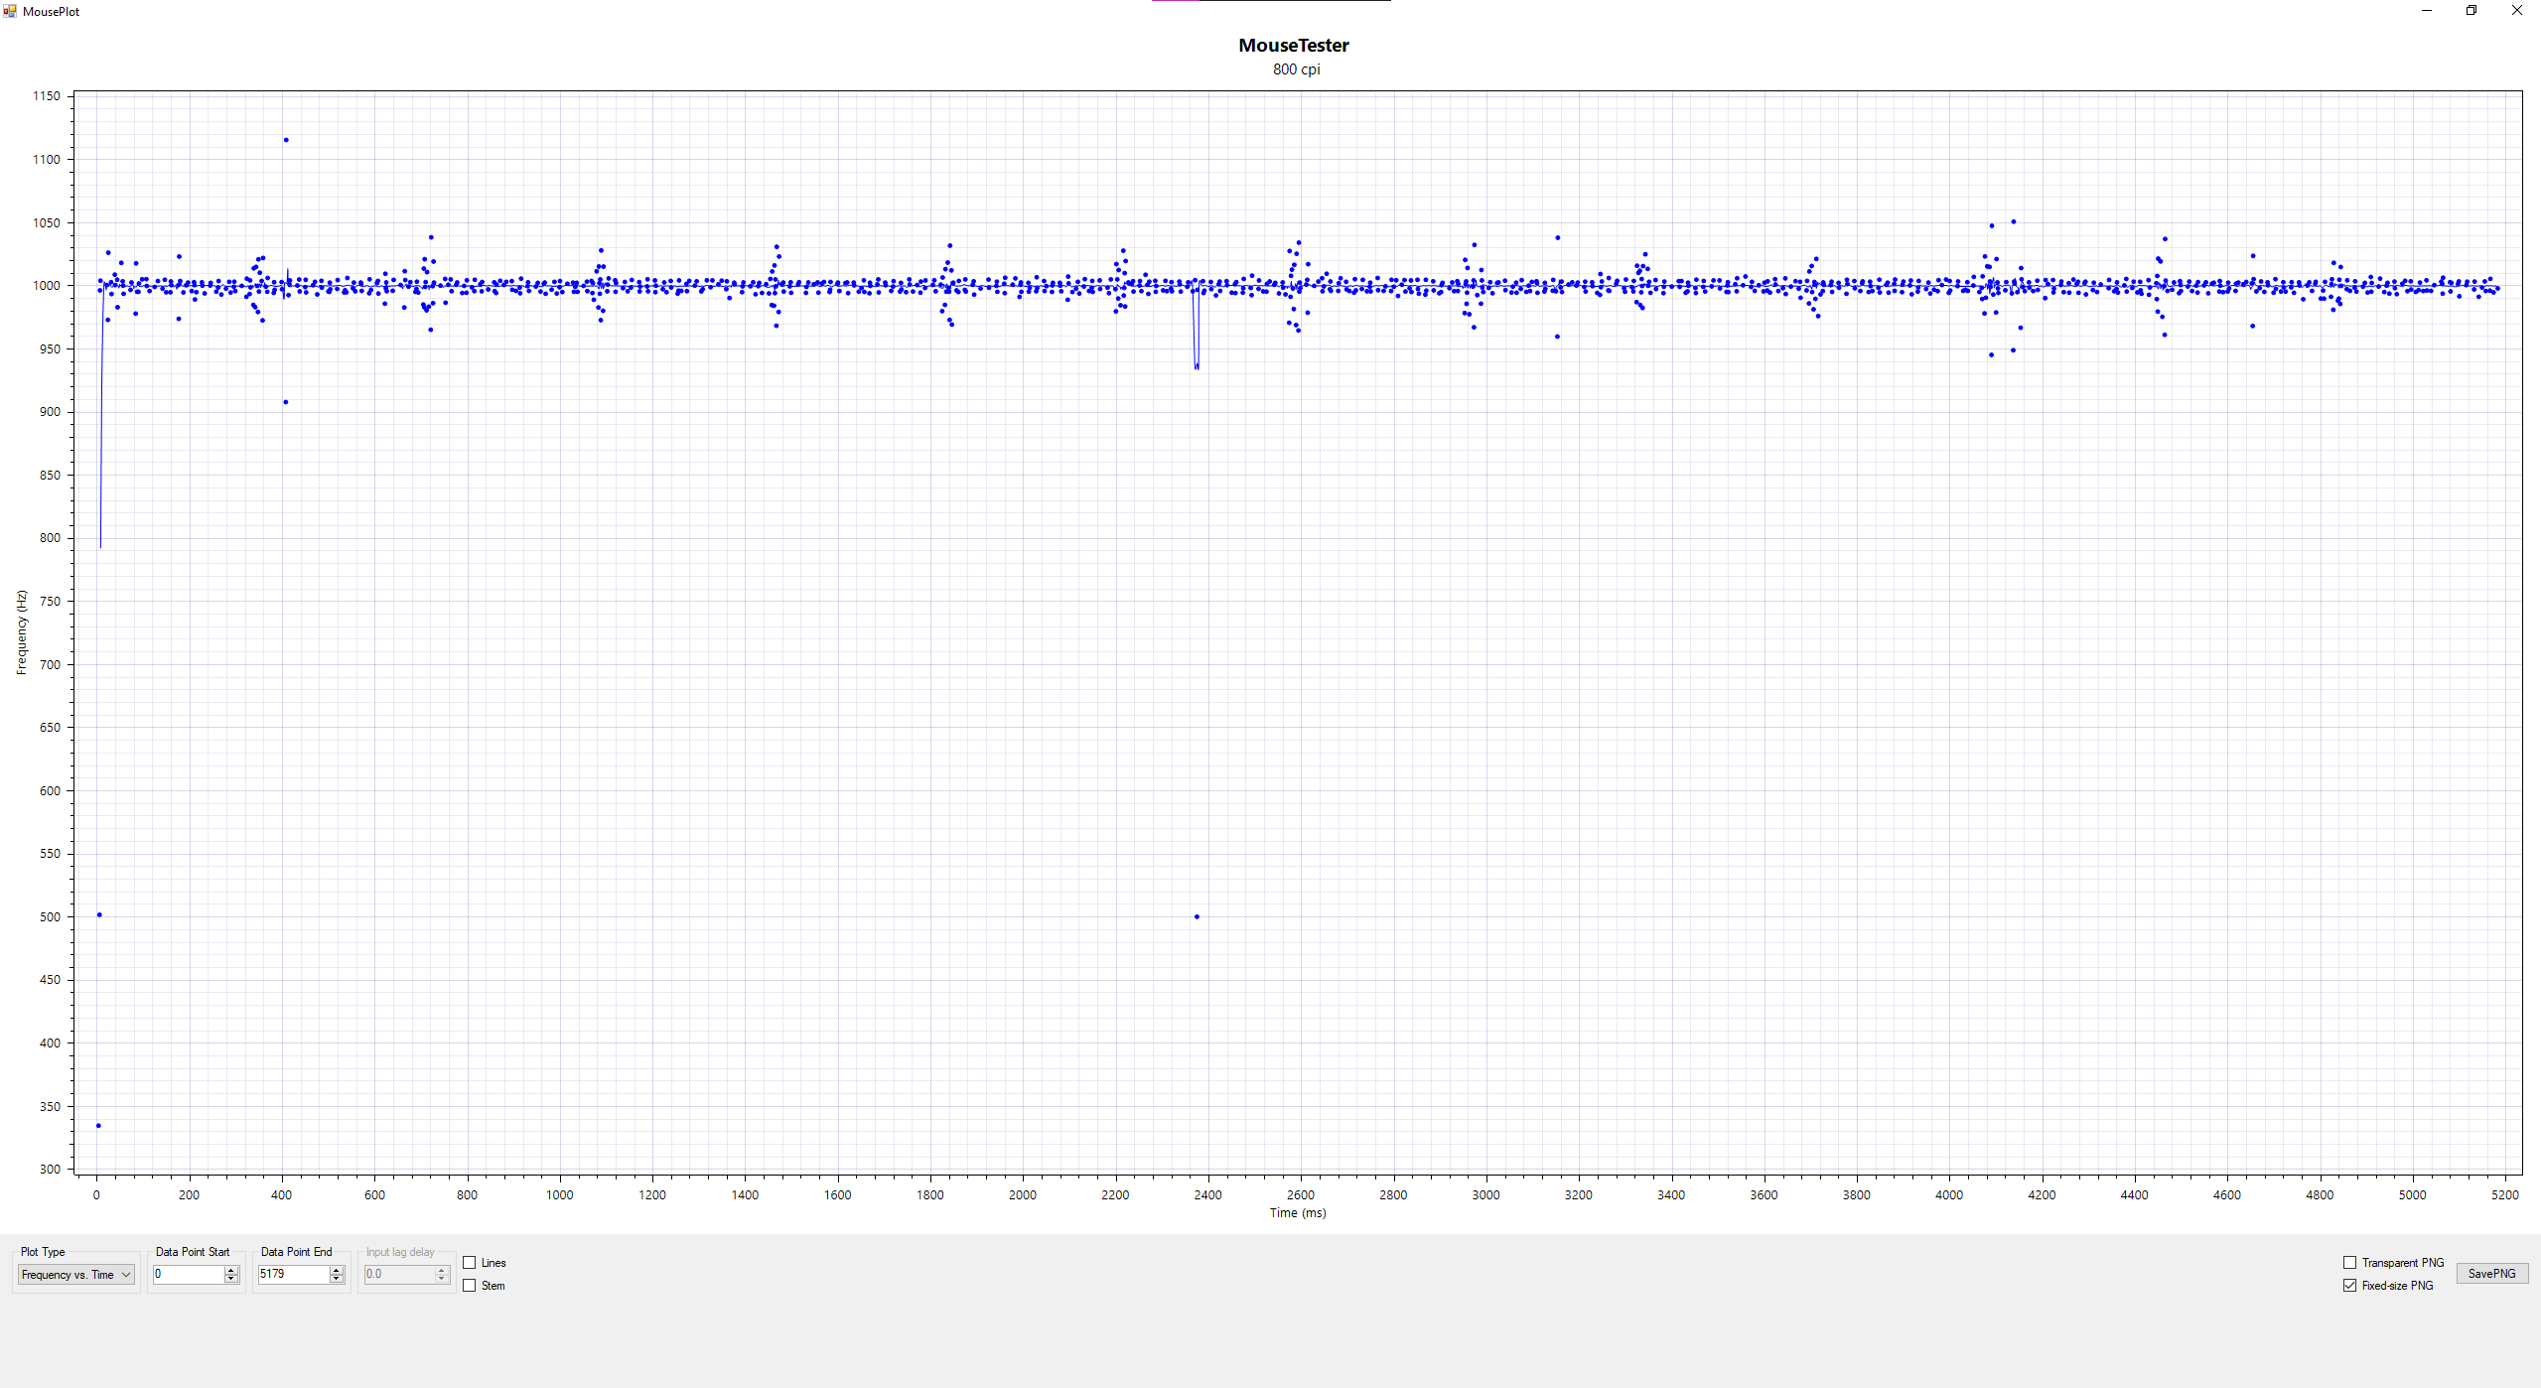Viewport: 2541px width, 1388px height.
Task: Click the Data Point Start input field
Action: (188, 1274)
